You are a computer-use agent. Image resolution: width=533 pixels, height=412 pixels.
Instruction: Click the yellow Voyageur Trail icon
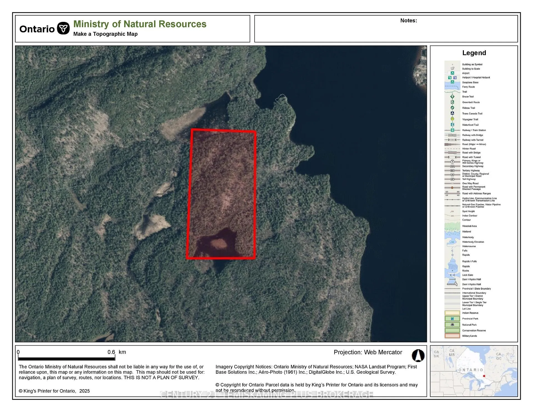pyautogui.click(x=452, y=119)
